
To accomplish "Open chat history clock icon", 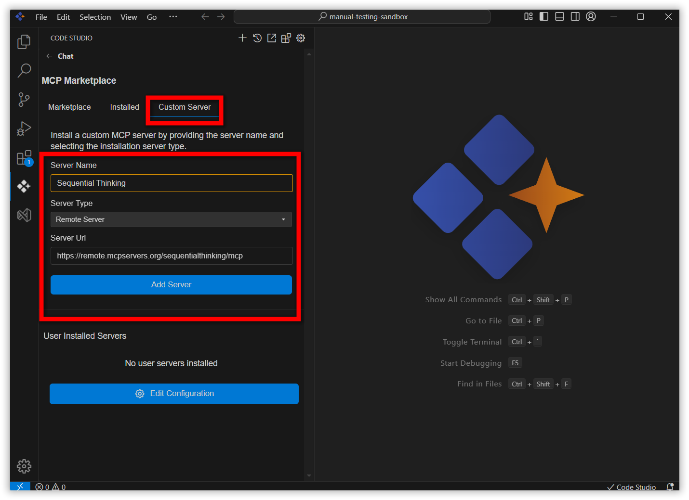I will tap(257, 38).
